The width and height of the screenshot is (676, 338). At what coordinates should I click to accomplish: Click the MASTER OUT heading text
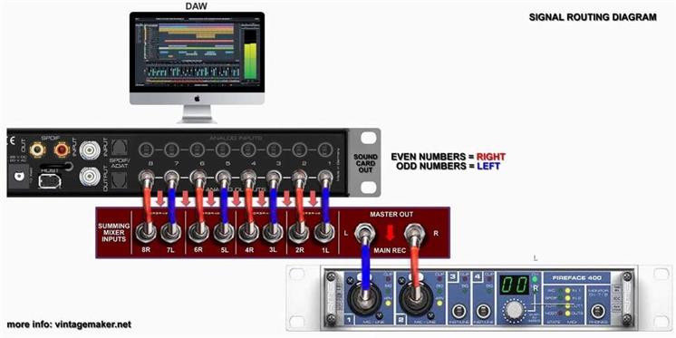[x=391, y=214]
